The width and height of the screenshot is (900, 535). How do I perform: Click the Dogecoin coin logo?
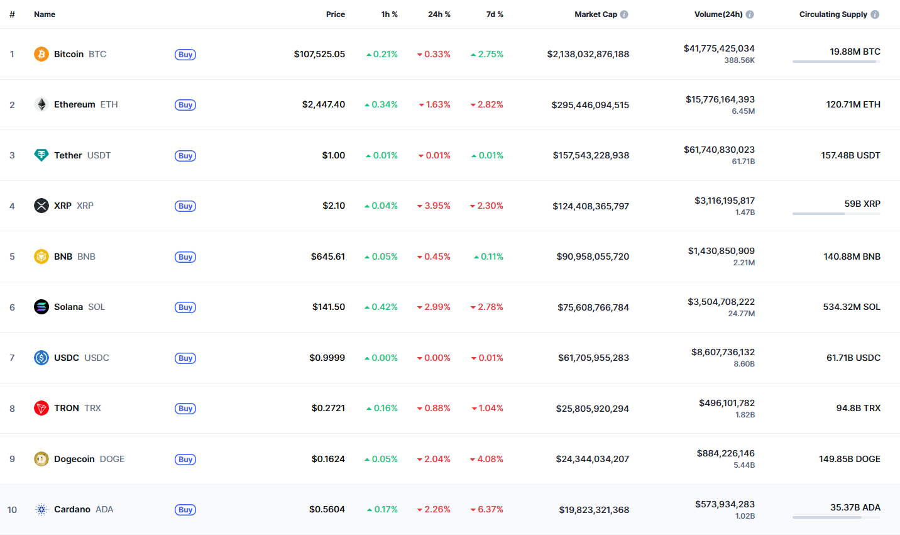(x=41, y=459)
